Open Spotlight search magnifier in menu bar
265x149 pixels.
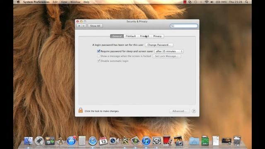(247, 2)
